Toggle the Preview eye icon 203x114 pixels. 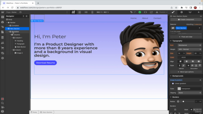(20, 12)
